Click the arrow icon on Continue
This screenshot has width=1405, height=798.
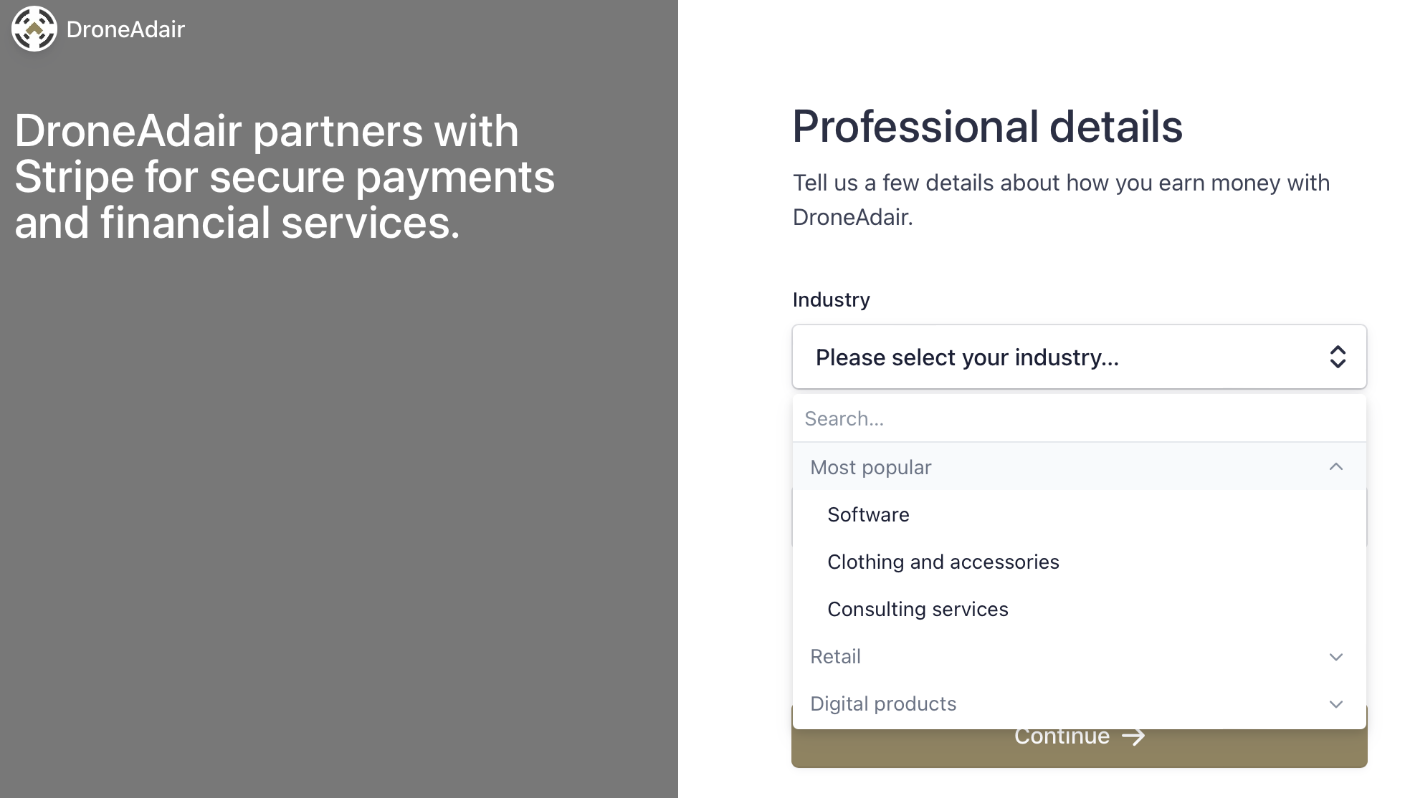[1133, 736]
